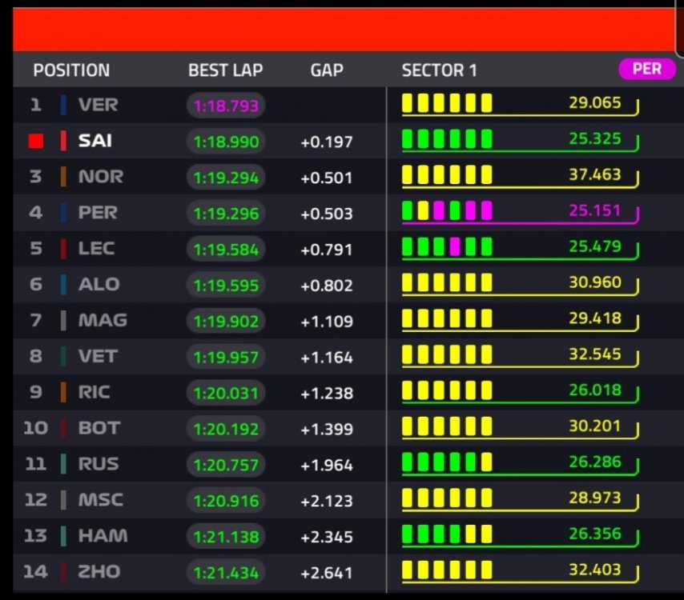The width and height of the screenshot is (684, 600).
Task: Click RIC's green sector time 26.018
Action: click(x=594, y=390)
